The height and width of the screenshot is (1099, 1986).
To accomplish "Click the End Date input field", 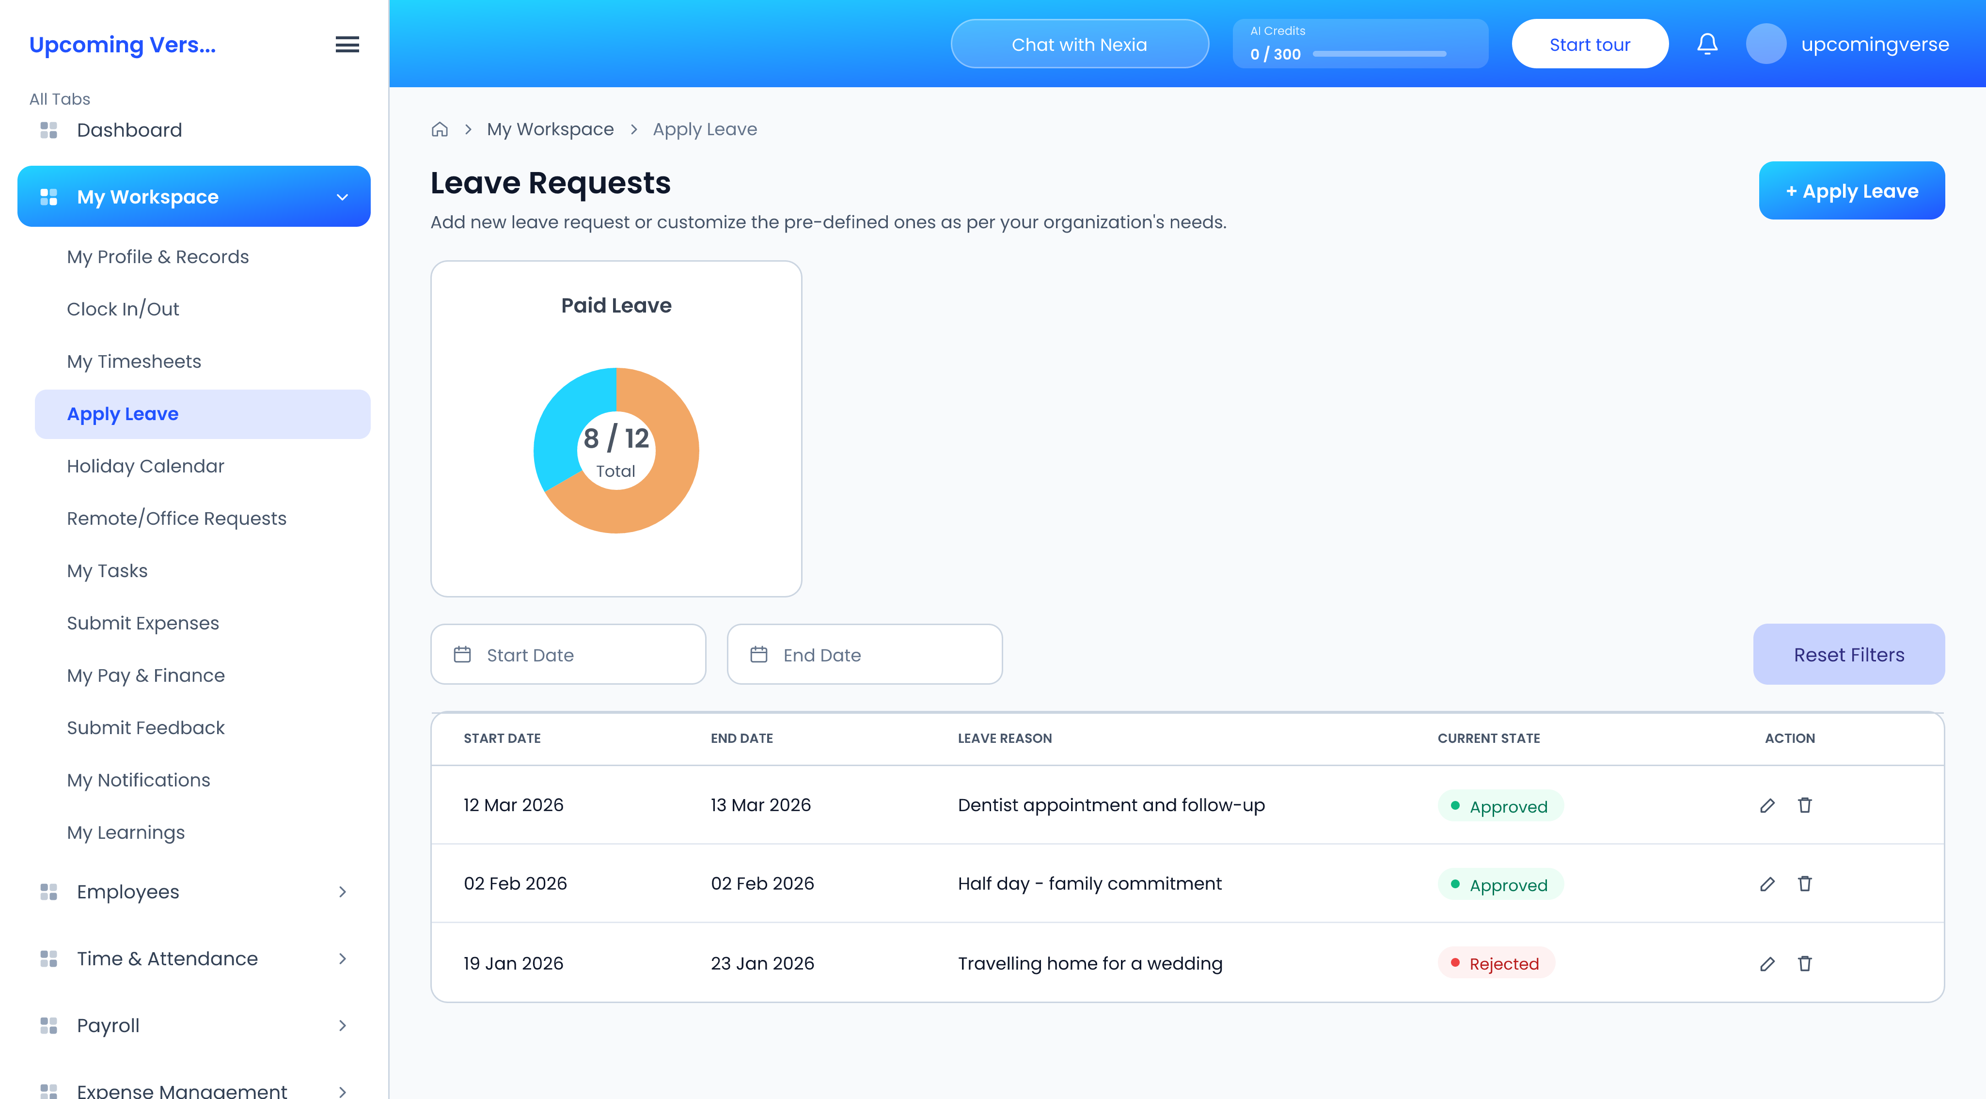I will pos(864,654).
